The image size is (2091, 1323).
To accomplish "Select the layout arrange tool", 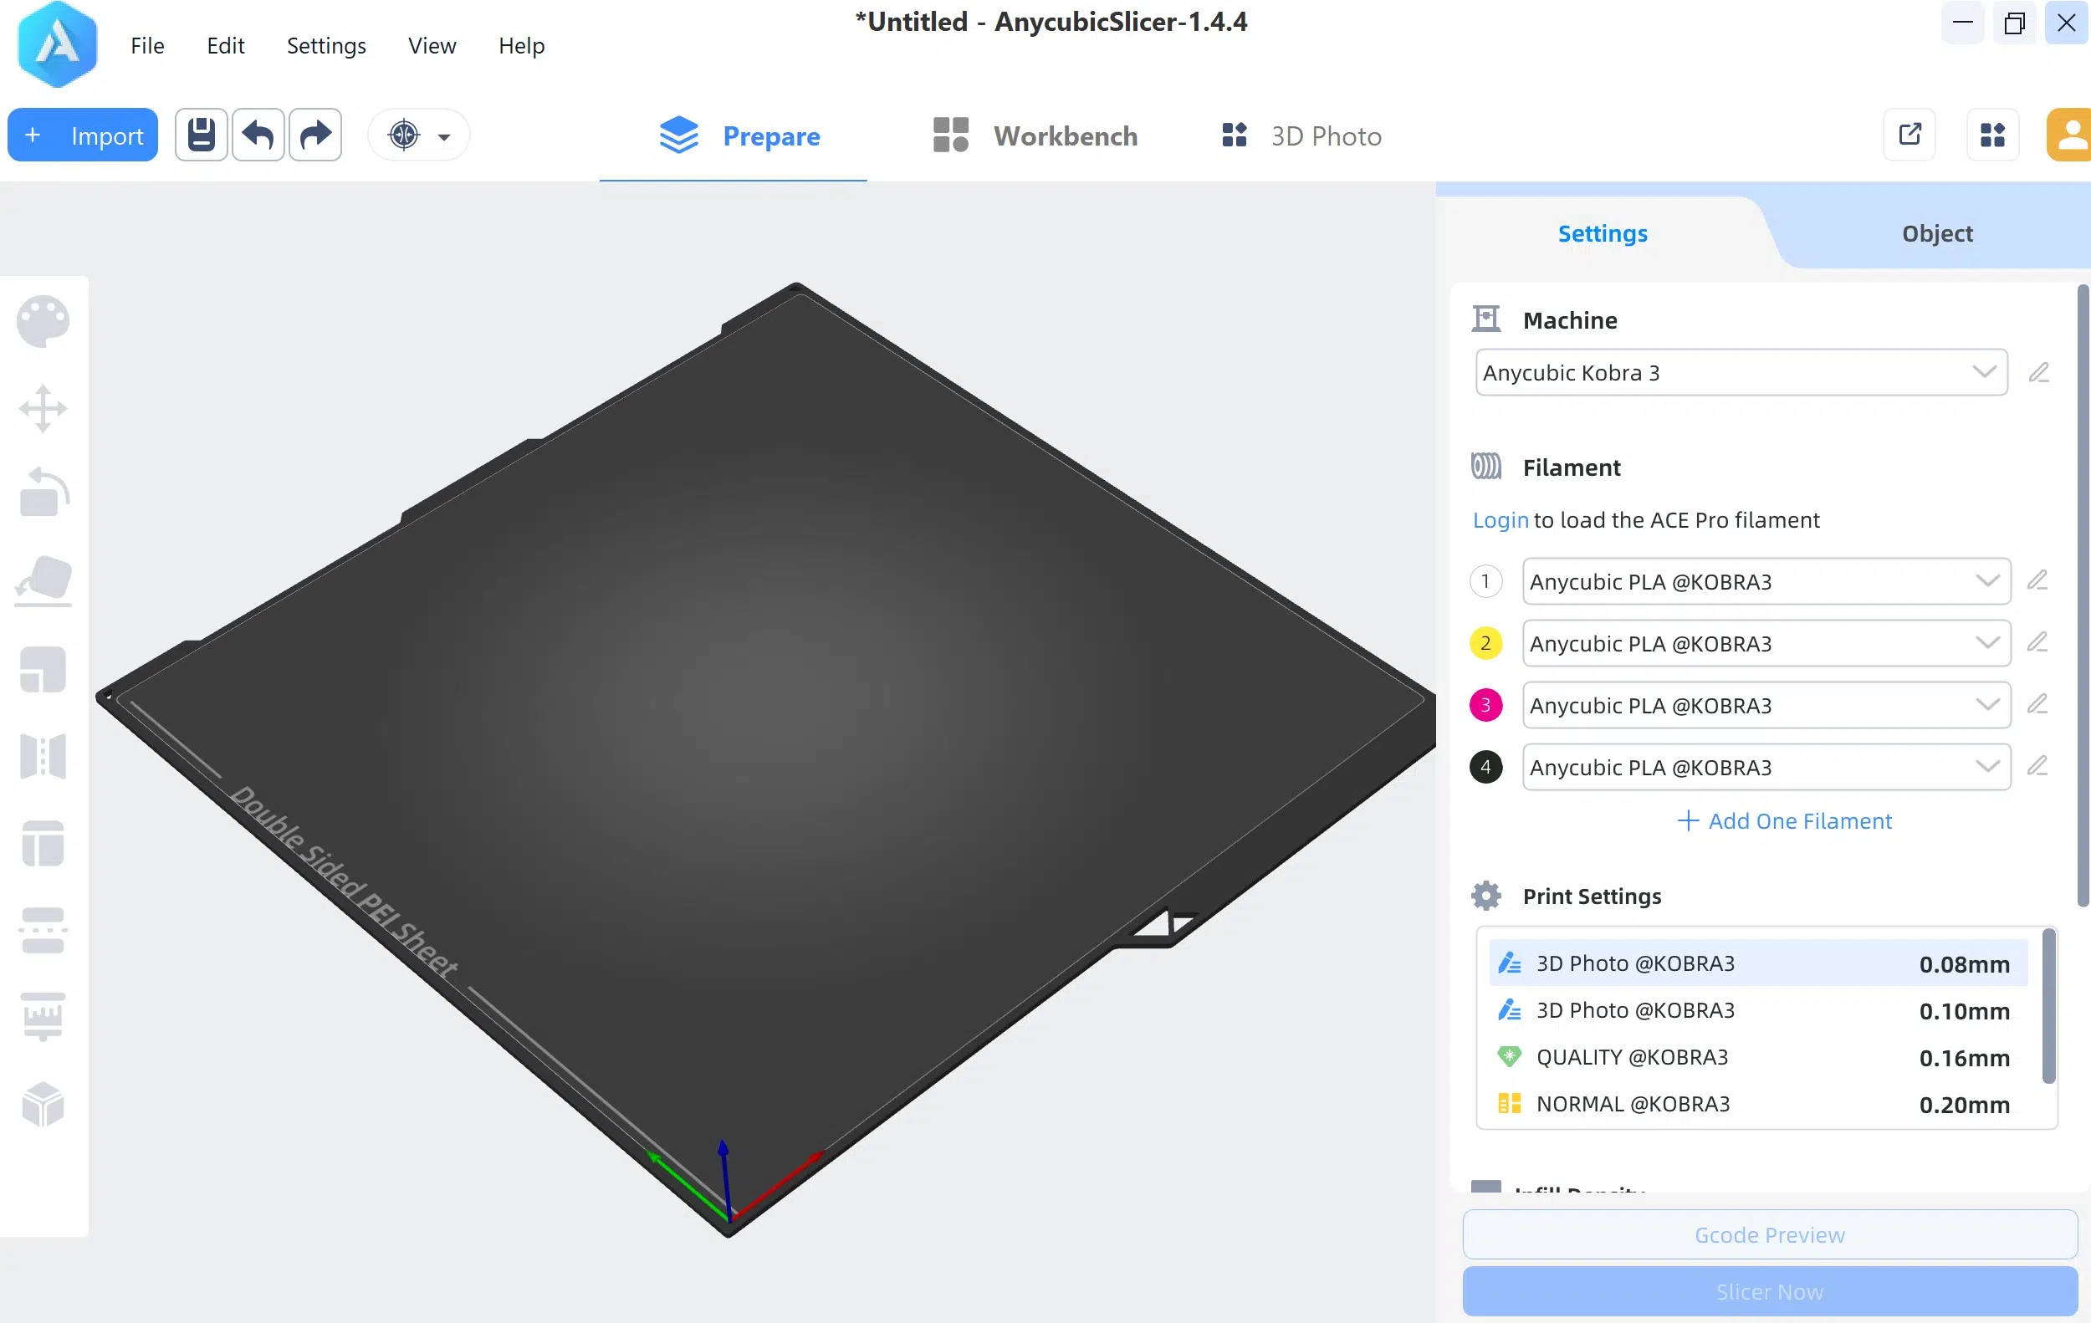I will [43, 843].
